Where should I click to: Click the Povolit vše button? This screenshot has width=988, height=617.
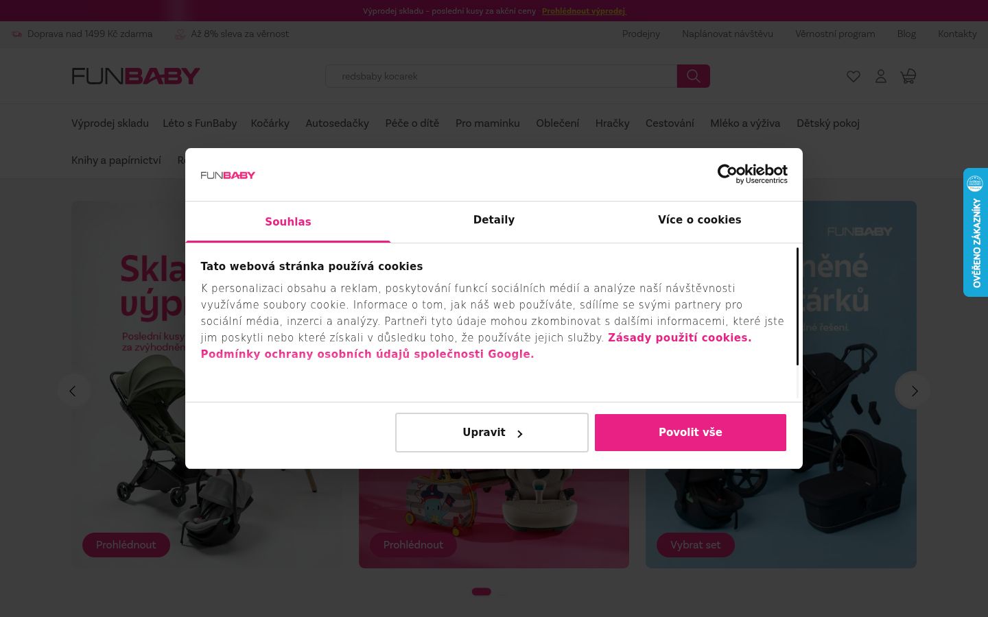pyautogui.click(x=690, y=433)
